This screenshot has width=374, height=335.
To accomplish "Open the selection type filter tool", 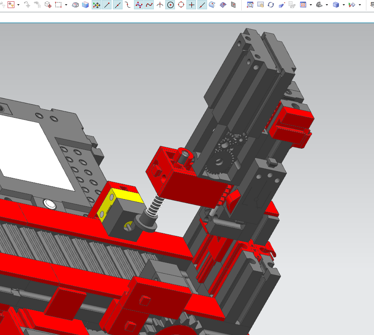I will pos(11,5).
